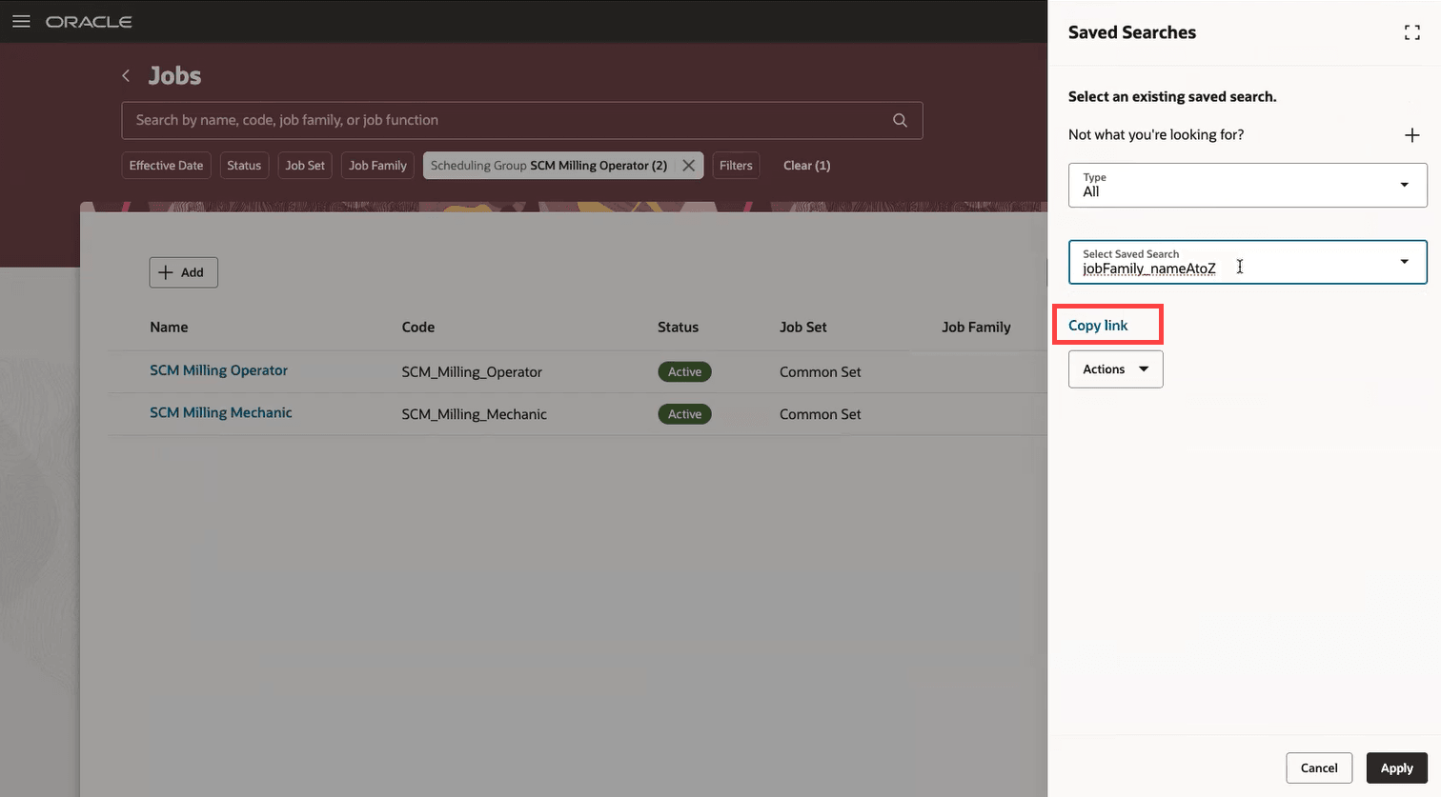Open SCM Milling Operator job details
Screen dimensions: 1441x797
(x=218, y=370)
